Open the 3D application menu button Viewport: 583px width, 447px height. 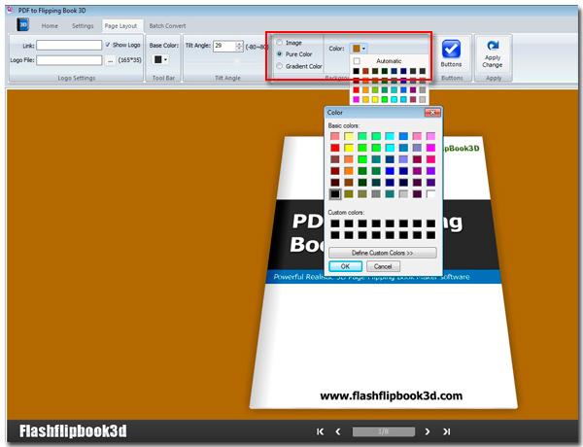point(23,24)
